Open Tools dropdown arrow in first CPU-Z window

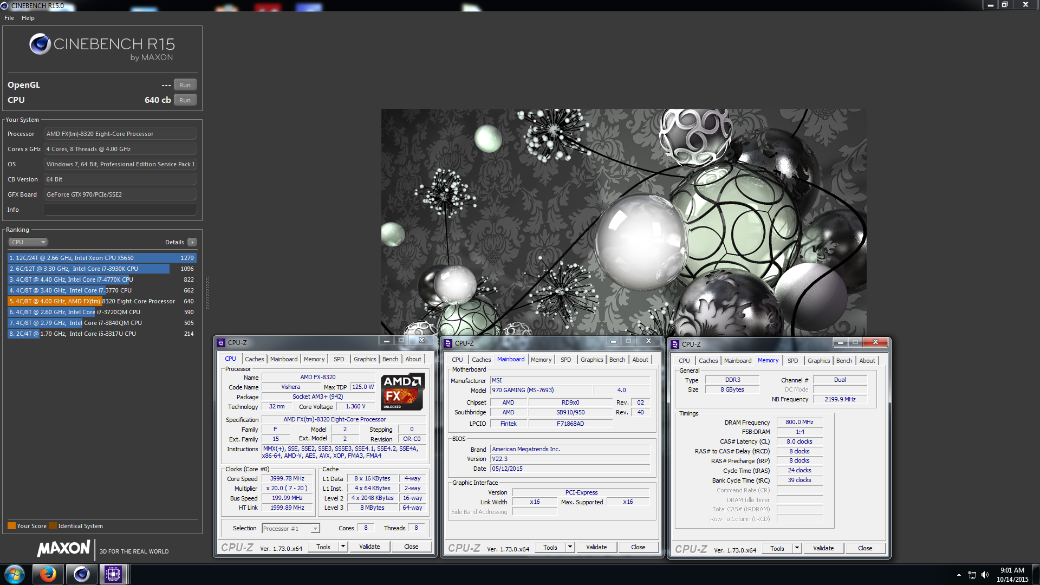coord(343,547)
